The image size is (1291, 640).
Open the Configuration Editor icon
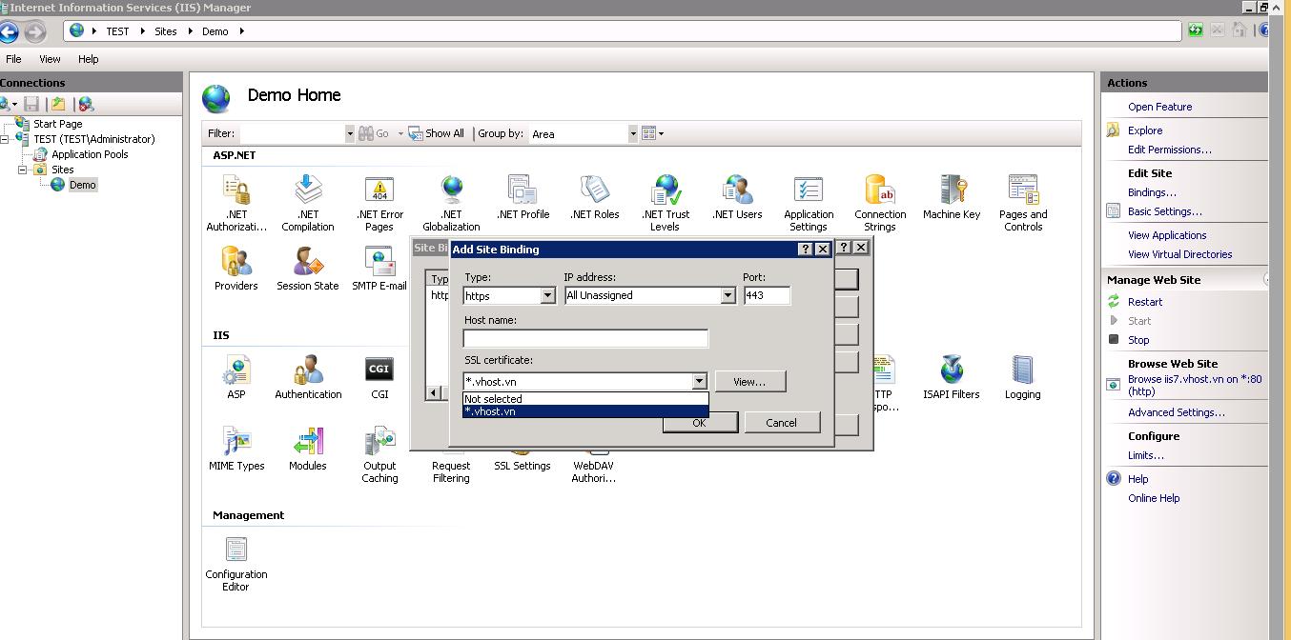click(x=236, y=564)
